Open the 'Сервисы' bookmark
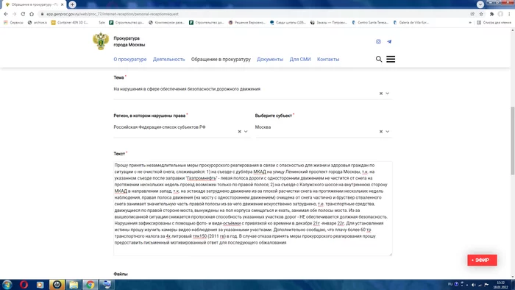 pyautogui.click(x=13, y=23)
